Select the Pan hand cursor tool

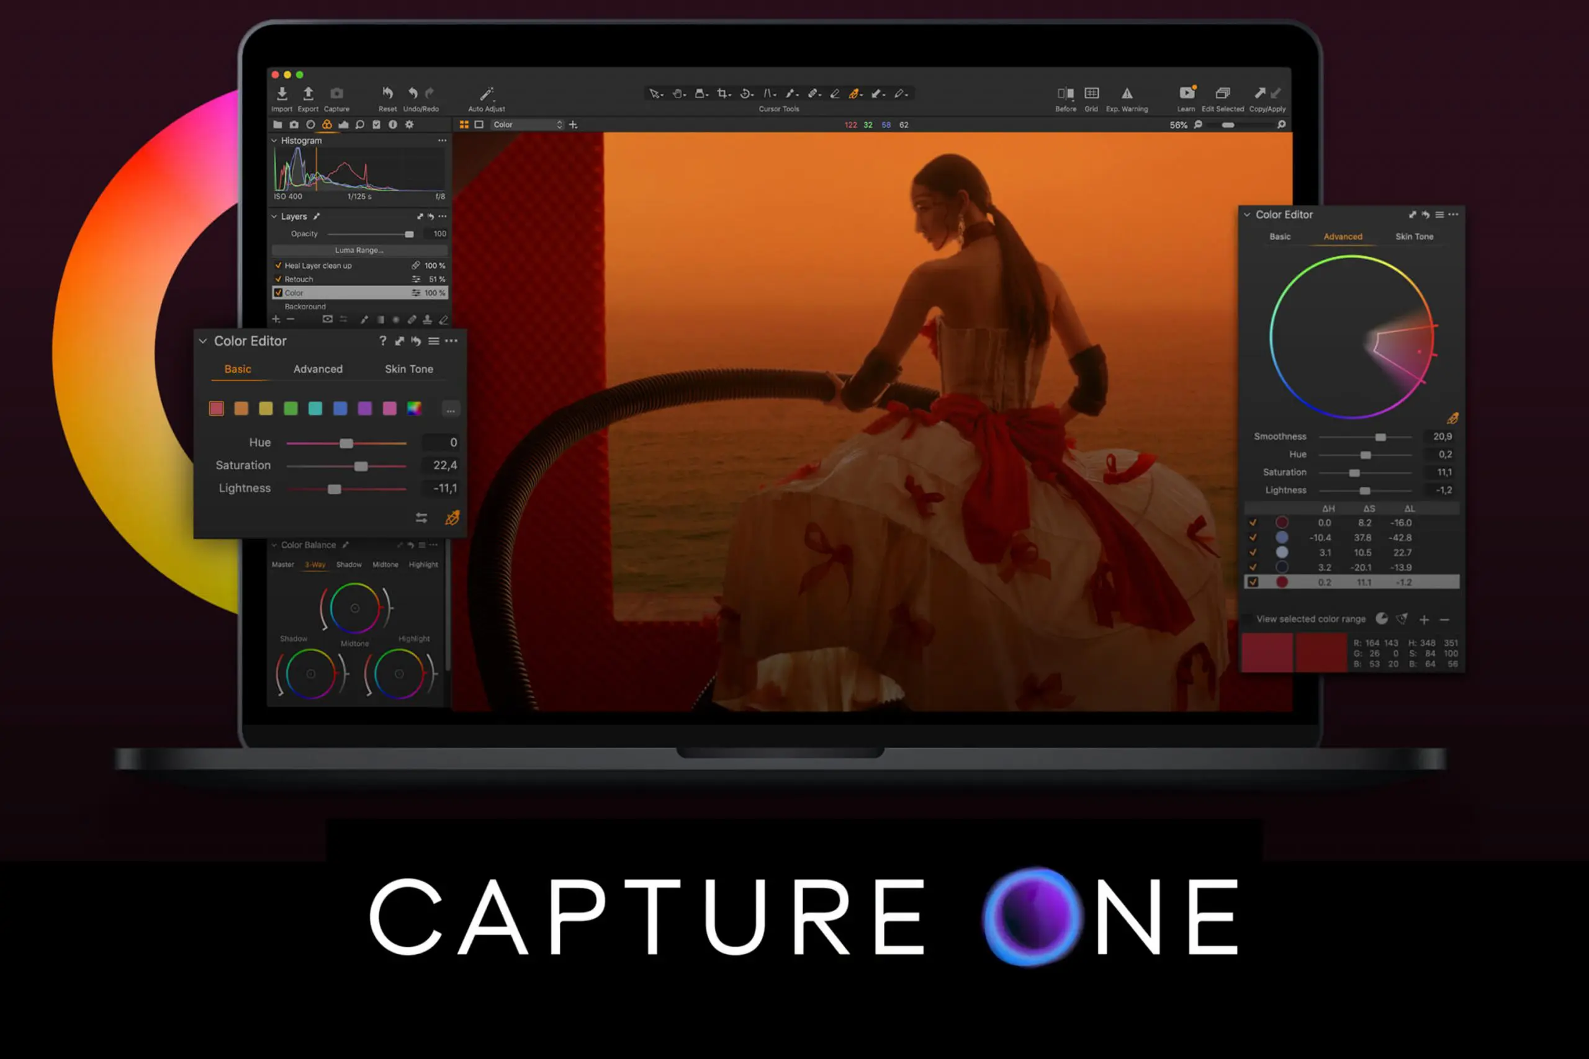[x=678, y=94]
